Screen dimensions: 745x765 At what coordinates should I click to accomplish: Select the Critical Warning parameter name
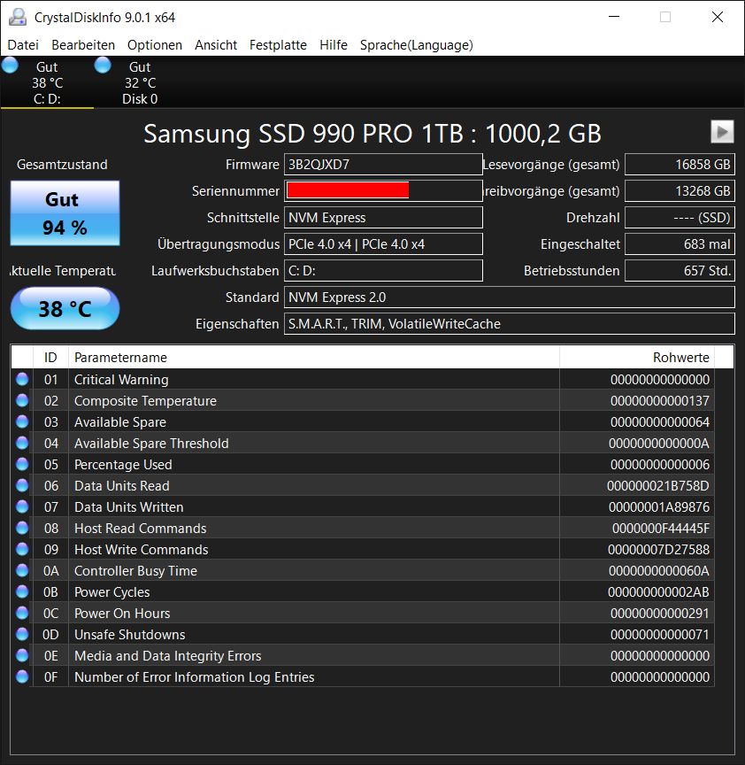click(x=121, y=379)
